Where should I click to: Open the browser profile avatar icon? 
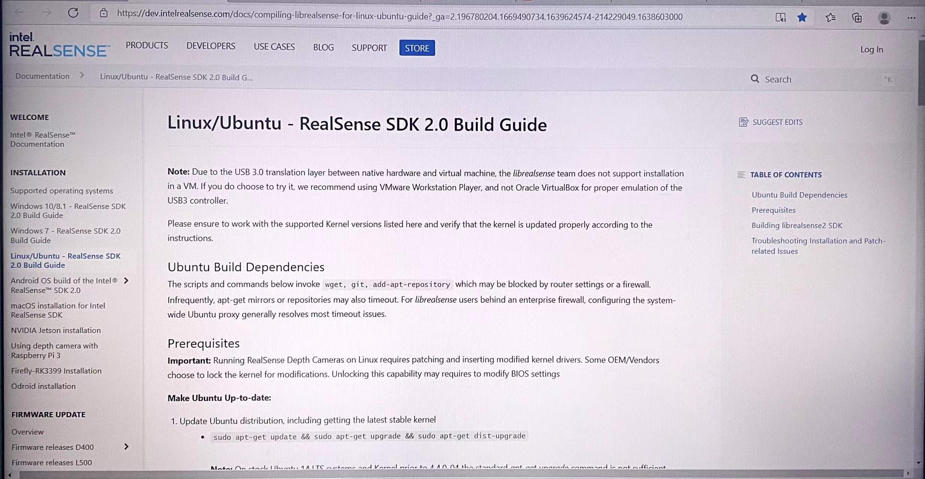[x=884, y=17]
